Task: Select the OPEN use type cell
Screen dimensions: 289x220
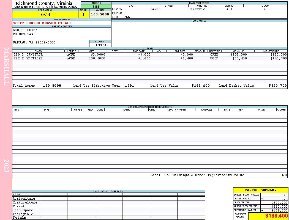Action: tap(214, 55)
